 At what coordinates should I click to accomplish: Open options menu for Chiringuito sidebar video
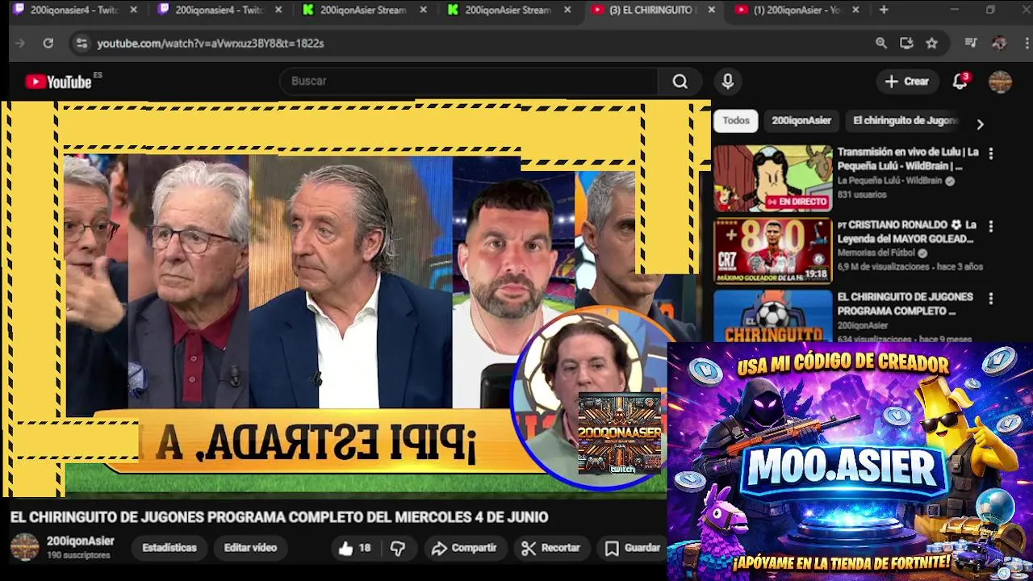pos(990,299)
